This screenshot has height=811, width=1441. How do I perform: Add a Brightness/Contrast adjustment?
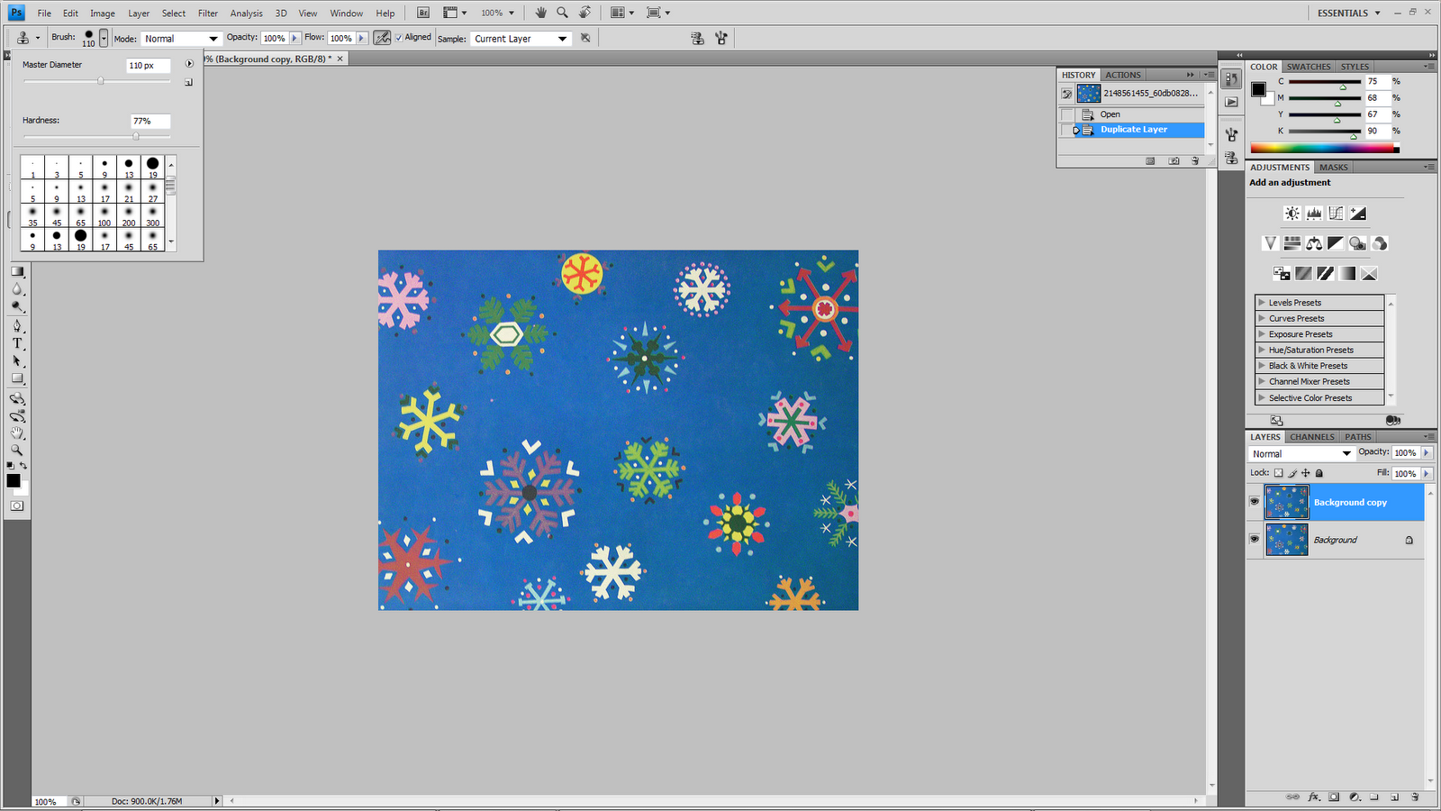[x=1292, y=214]
